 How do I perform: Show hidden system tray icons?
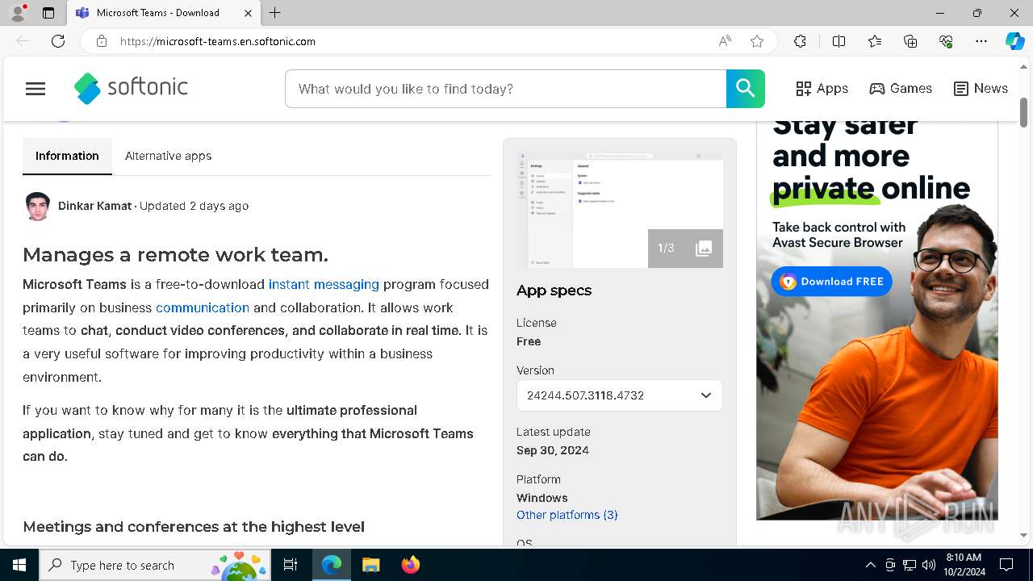pos(870,565)
